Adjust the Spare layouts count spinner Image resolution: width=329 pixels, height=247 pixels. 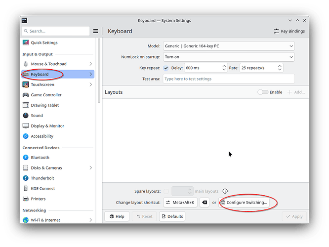[182, 191]
